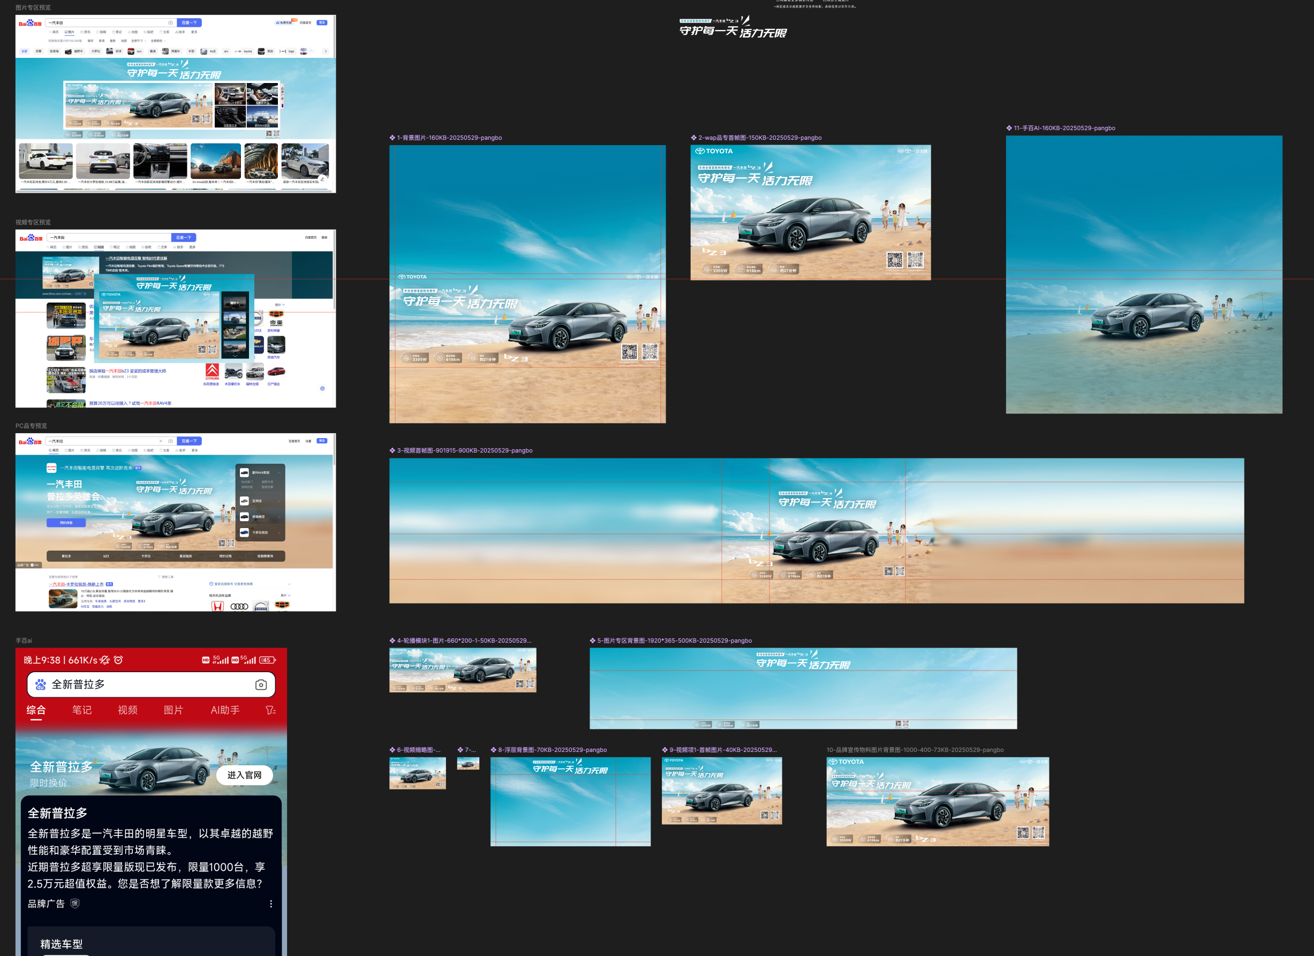Image resolution: width=1314 pixels, height=956 pixels.
Task: Open three-dot menu in 全新普拉多 card
Action: click(270, 904)
